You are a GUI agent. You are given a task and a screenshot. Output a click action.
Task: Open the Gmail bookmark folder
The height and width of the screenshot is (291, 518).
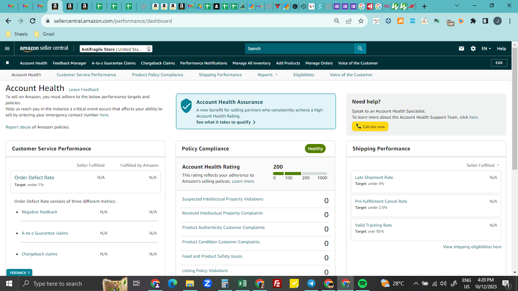tap(44, 34)
